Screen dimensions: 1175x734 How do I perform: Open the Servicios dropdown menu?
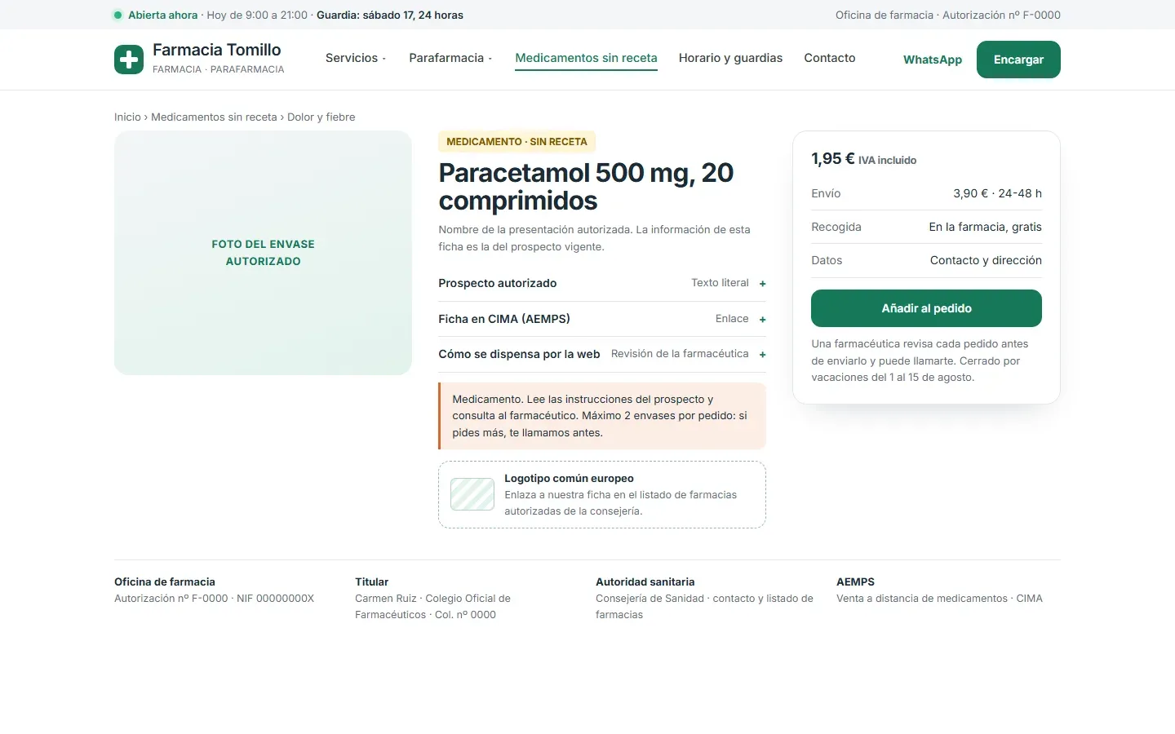point(356,58)
